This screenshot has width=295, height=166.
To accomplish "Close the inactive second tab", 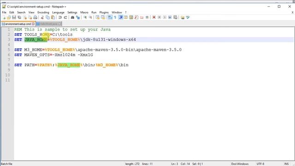I will 59,24.
